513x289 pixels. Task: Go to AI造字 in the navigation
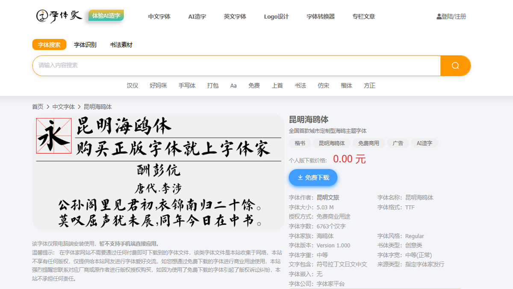coord(197,17)
